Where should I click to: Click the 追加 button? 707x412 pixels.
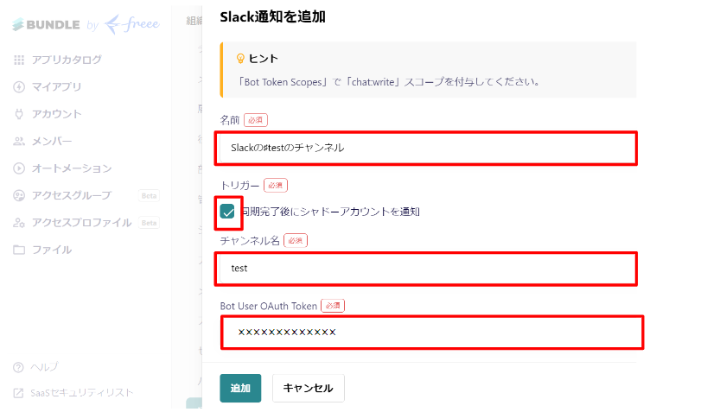pos(240,388)
